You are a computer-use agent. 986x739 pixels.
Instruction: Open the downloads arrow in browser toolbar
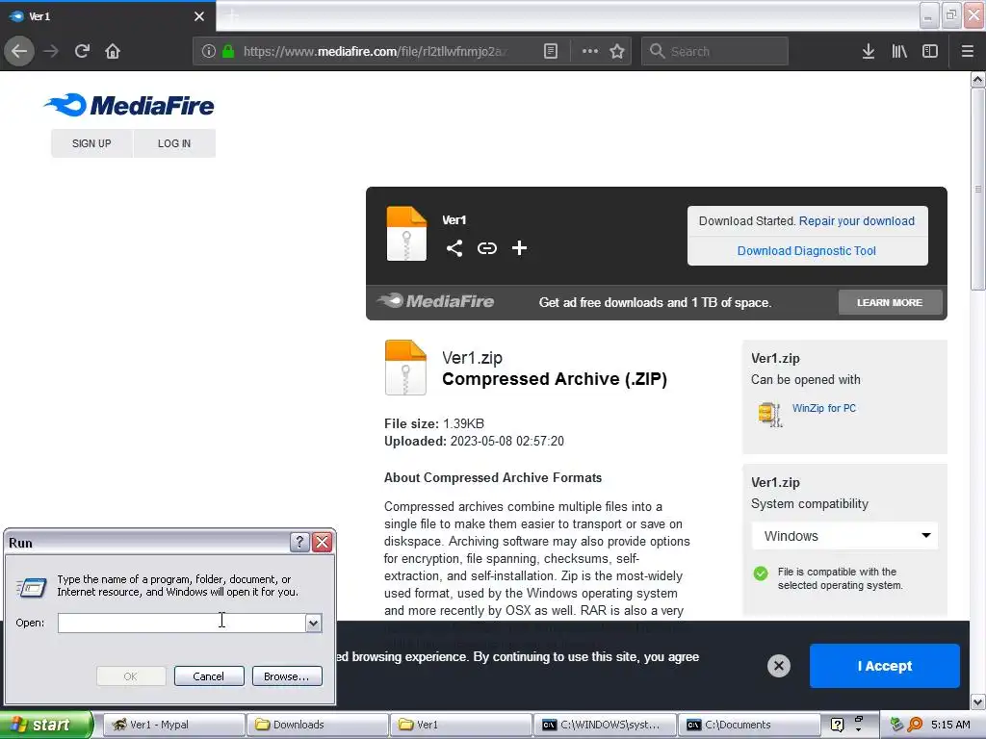pos(868,51)
